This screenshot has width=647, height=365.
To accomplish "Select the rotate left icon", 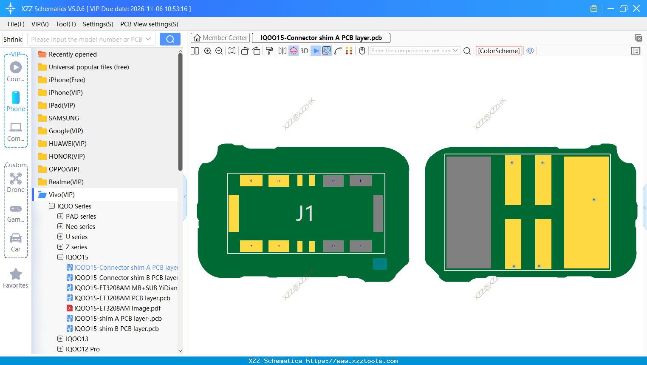I will coord(245,51).
